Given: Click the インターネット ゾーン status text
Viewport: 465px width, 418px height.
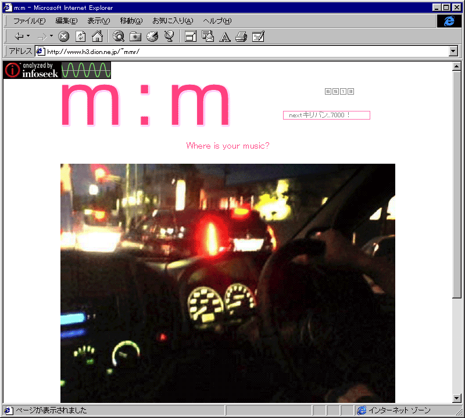Looking at the screenshot, I should pyautogui.click(x=399, y=410).
